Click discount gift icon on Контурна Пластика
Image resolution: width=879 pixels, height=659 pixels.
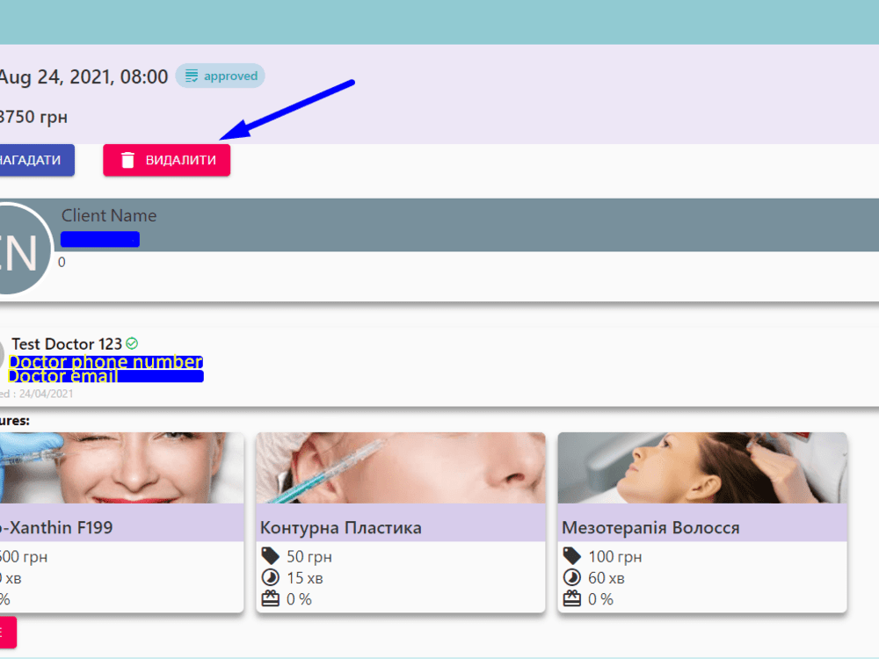(x=270, y=598)
